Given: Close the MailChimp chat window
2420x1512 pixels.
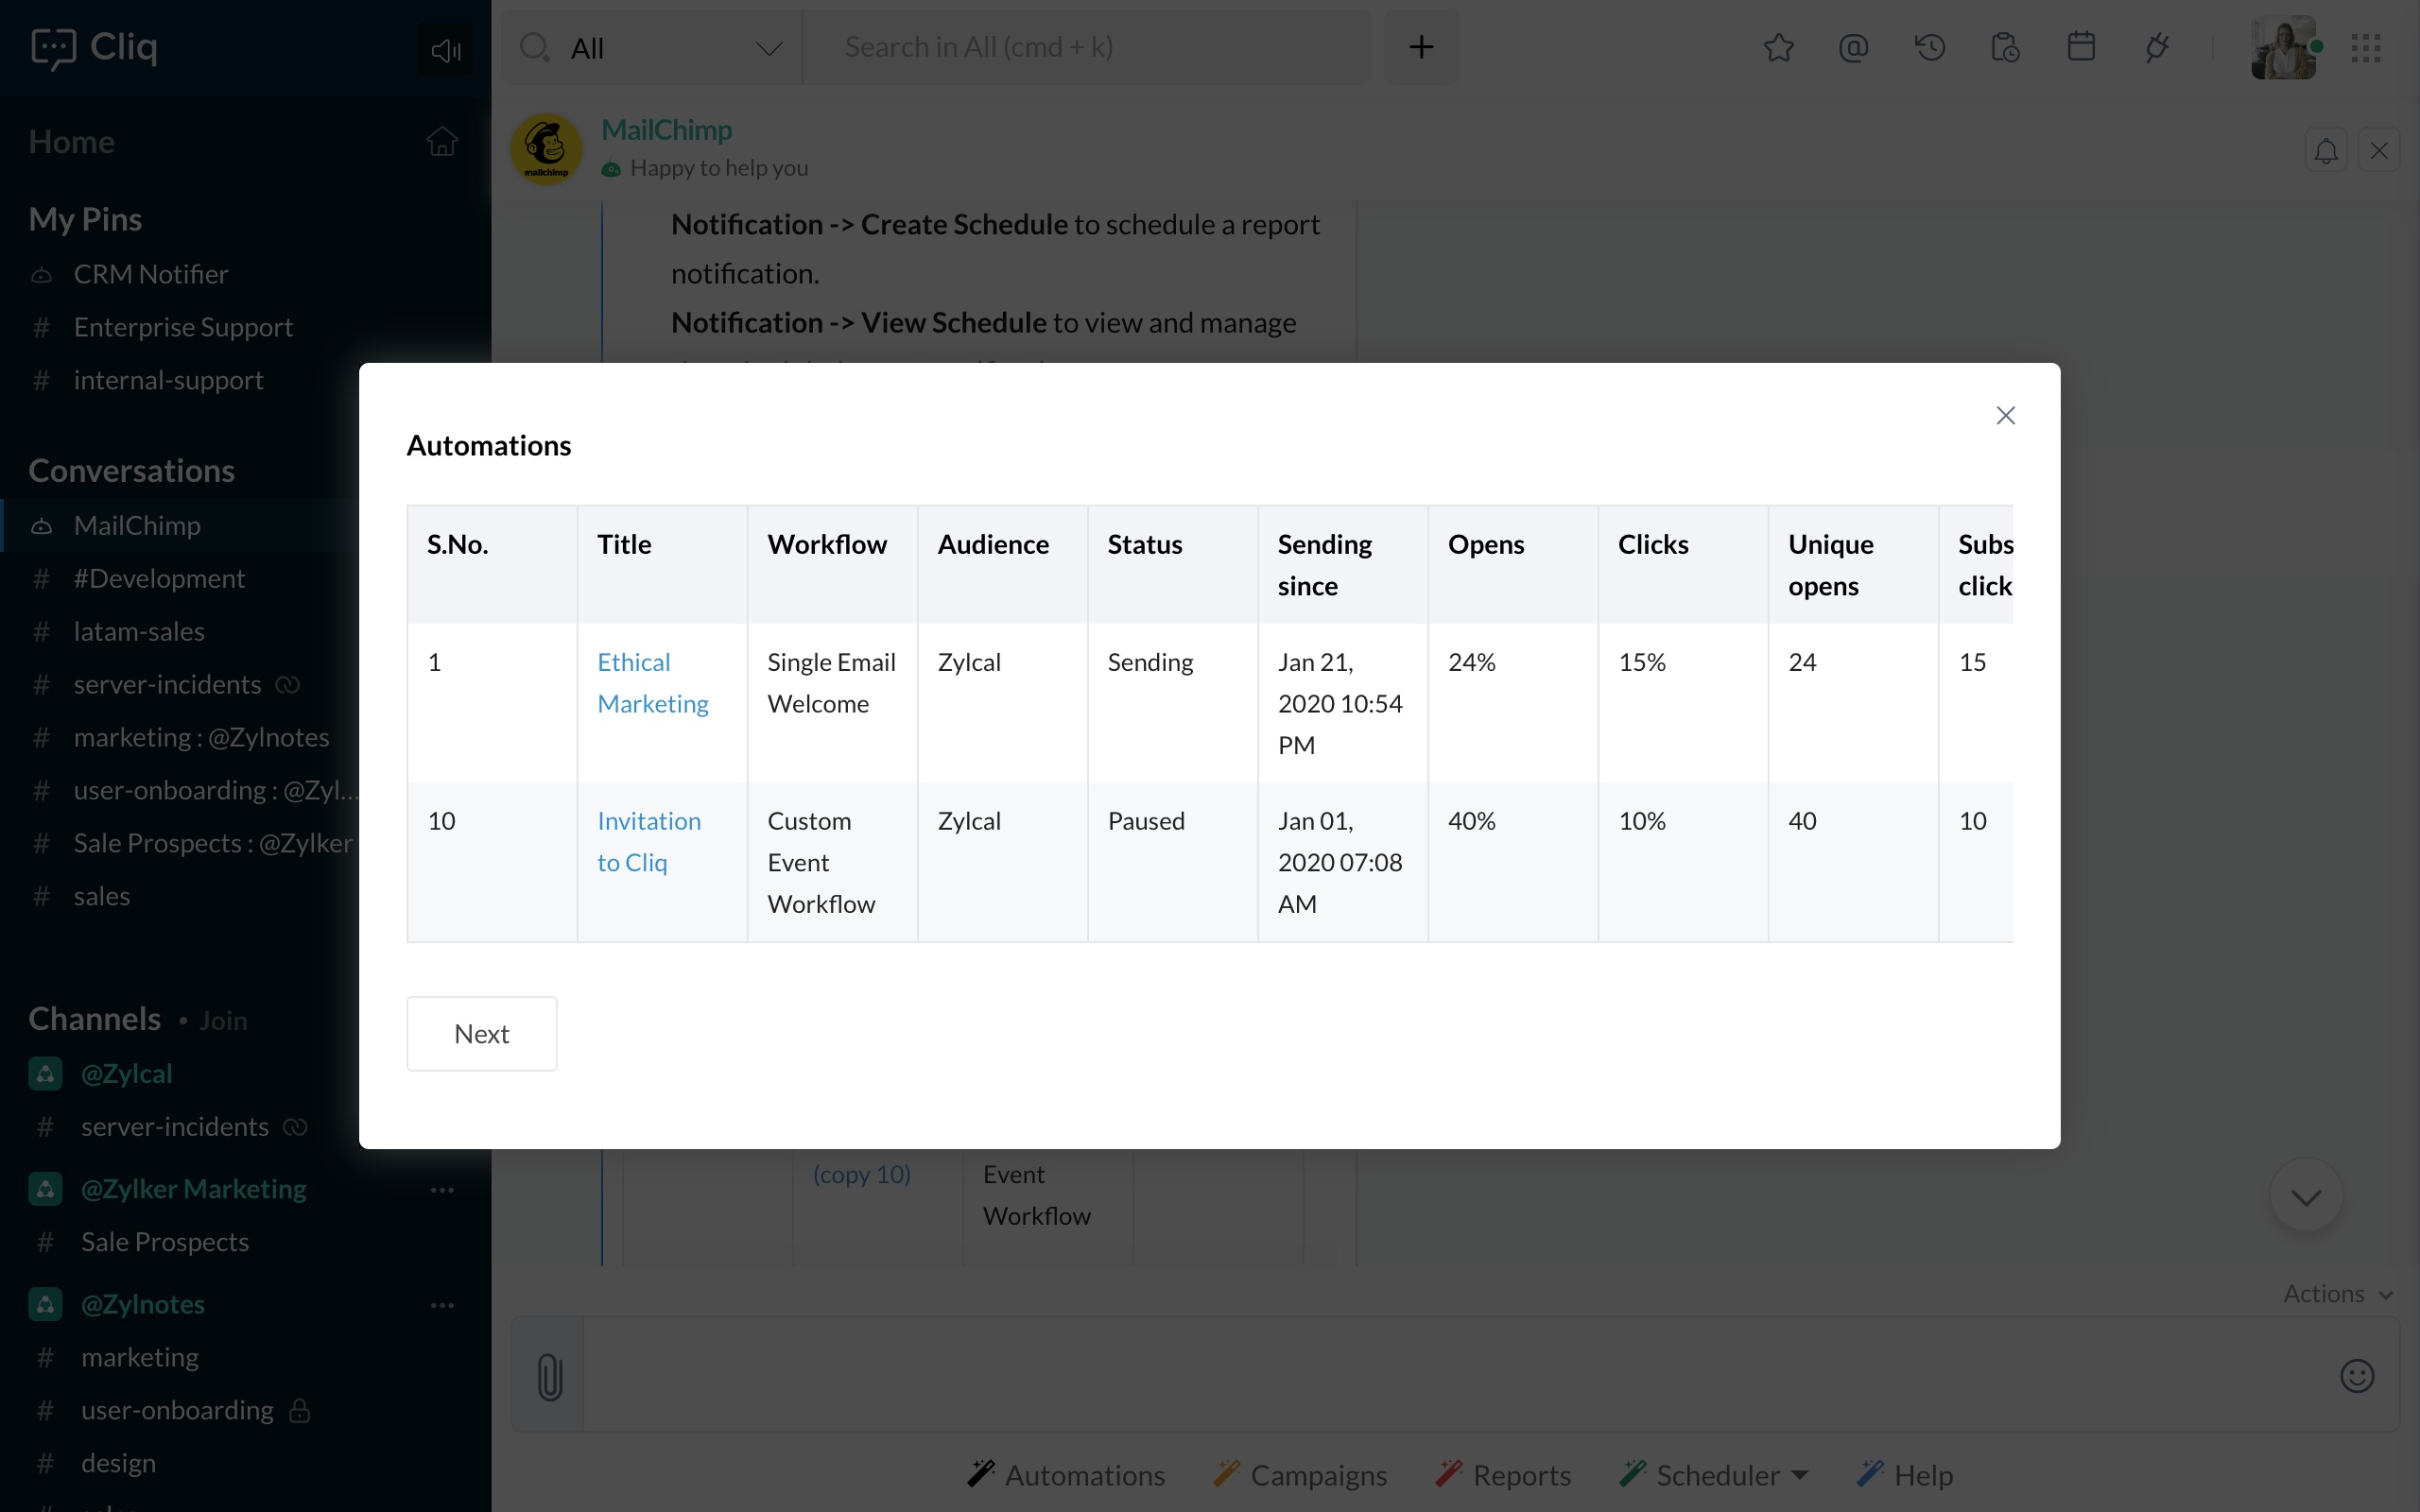Looking at the screenshot, I should click(2379, 150).
